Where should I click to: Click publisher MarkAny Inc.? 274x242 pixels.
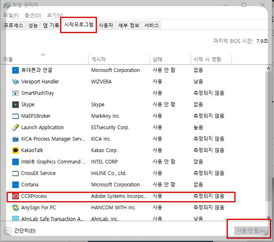click(106, 116)
